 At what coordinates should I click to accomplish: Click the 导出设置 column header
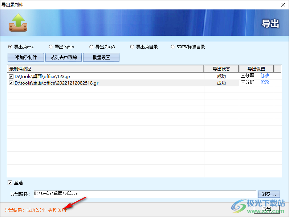(256, 69)
